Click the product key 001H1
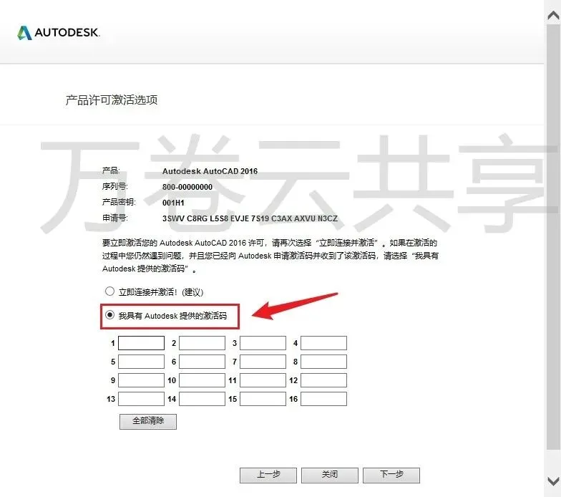561x497 pixels. pos(173,203)
